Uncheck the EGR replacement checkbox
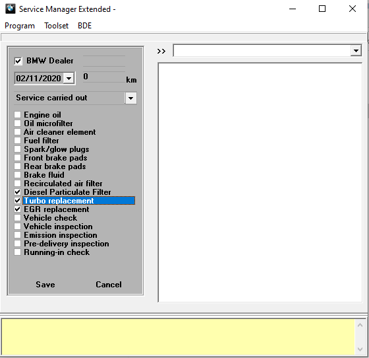This screenshot has height=358, width=369. tap(17, 209)
